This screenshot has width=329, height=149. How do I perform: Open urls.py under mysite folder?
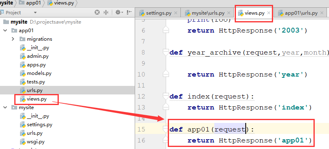[35, 133]
